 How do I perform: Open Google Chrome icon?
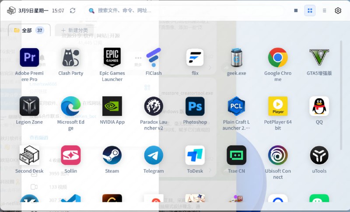278,57
